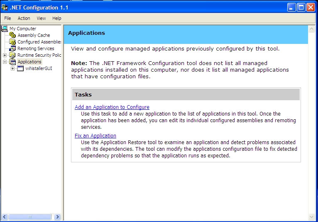Viewport: 318px width, 222px height.
Task: Click the My Computer icon in tree
Action: coord(5,29)
